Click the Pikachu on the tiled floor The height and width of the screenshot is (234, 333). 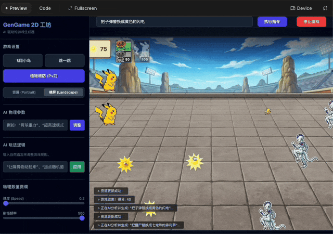[106, 114]
